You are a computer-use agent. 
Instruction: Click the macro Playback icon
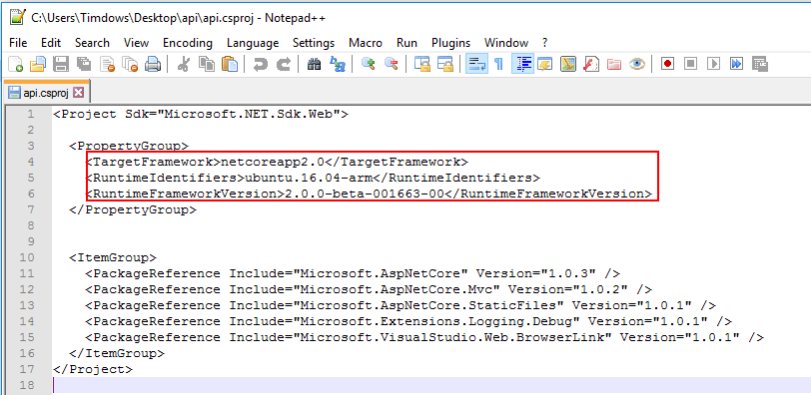pyautogui.click(x=713, y=64)
